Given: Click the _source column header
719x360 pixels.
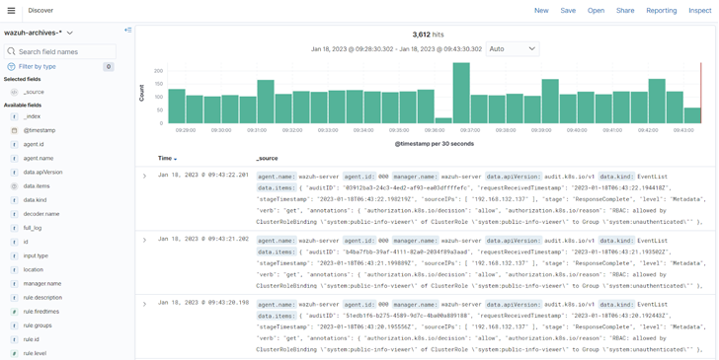Looking at the screenshot, I should (x=267, y=159).
